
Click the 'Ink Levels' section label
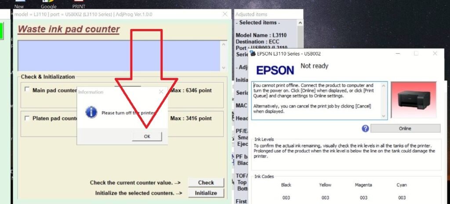pos(264,139)
